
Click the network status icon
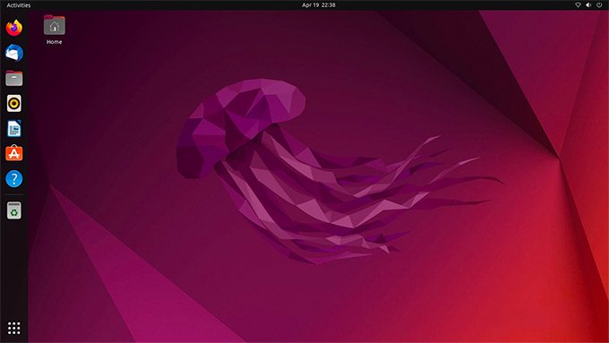[x=578, y=5]
